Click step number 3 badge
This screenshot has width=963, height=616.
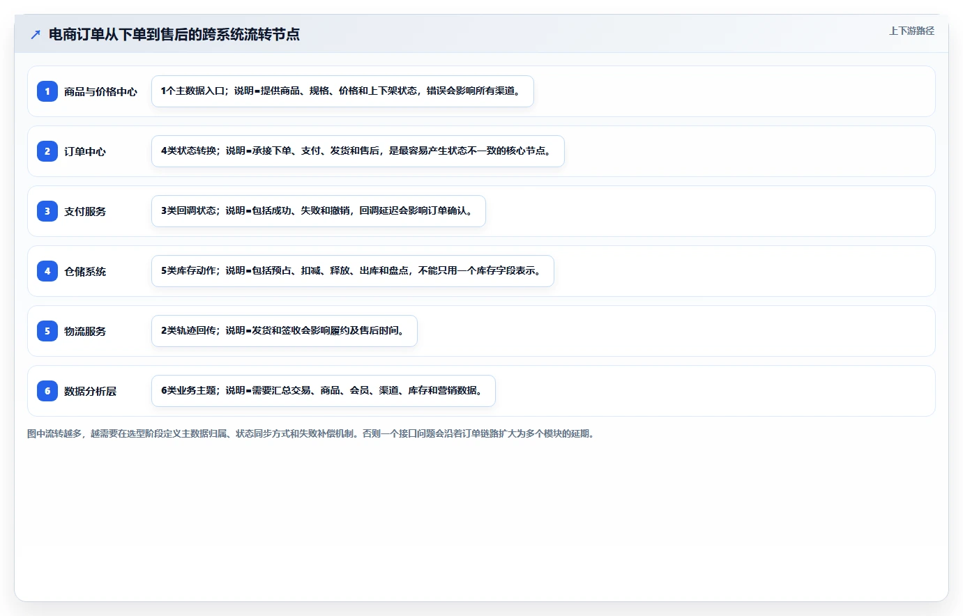click(x=47, y=211)
